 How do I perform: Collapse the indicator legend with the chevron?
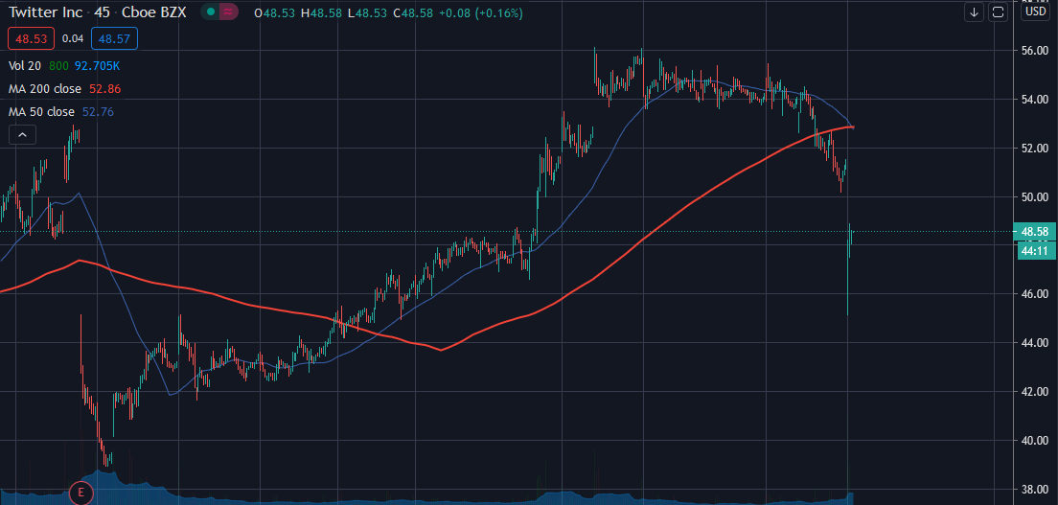(22, 135)
